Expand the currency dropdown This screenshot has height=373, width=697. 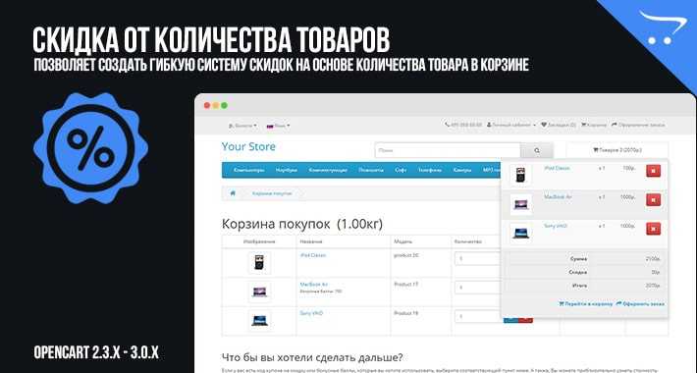(242, 126)
